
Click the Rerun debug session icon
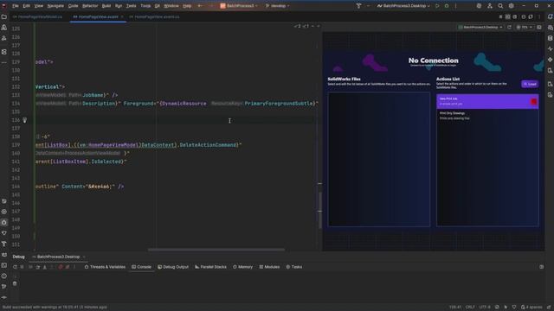(x=15, y=267)
